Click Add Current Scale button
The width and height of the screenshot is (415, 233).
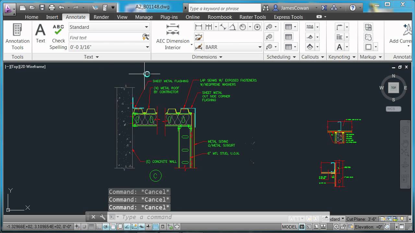tap(402, 35)
